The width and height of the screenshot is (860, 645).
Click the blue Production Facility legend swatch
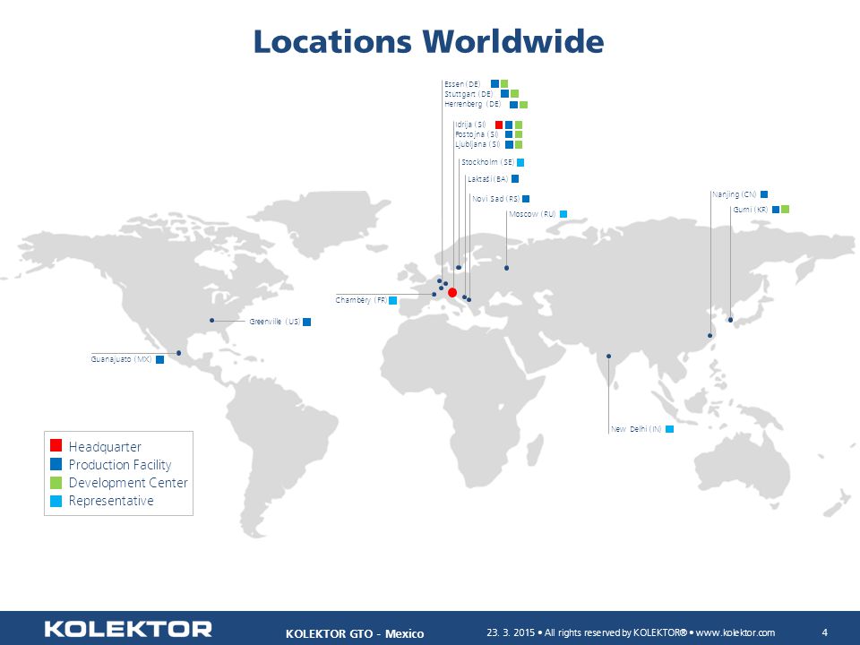pos(56,464)
